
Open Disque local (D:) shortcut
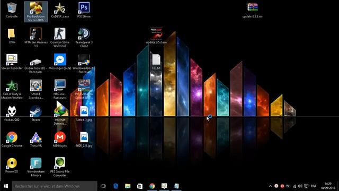click(36, 64)
